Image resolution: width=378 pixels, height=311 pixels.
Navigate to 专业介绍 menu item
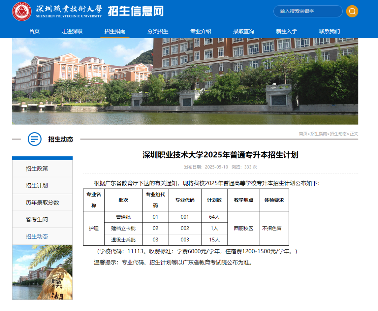pyautogui.click(x=201, y=31)
